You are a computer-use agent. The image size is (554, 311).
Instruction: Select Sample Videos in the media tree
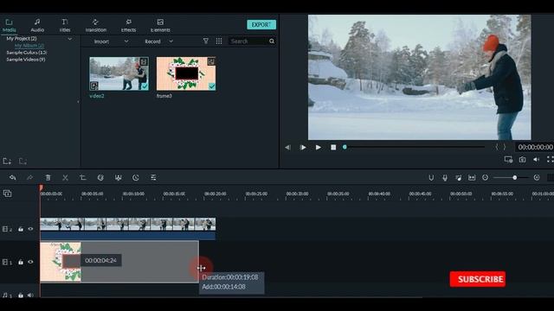[25, 60]
